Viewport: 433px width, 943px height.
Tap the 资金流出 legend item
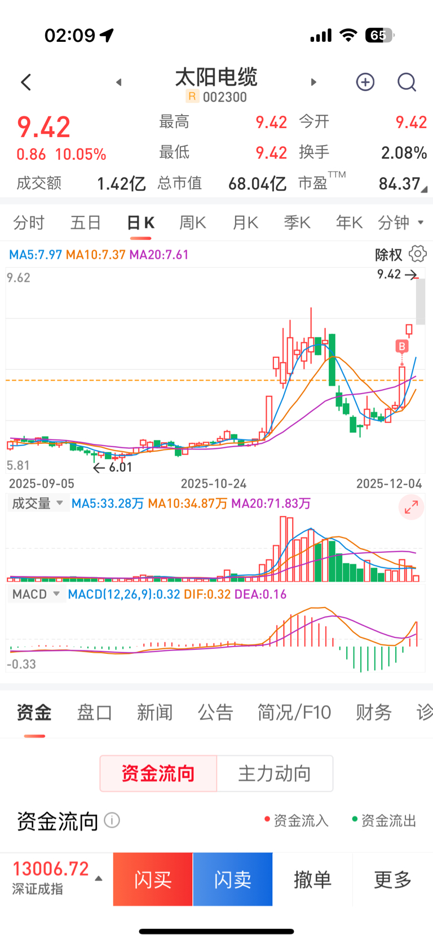pyautogui.click(x=384, y=820)
